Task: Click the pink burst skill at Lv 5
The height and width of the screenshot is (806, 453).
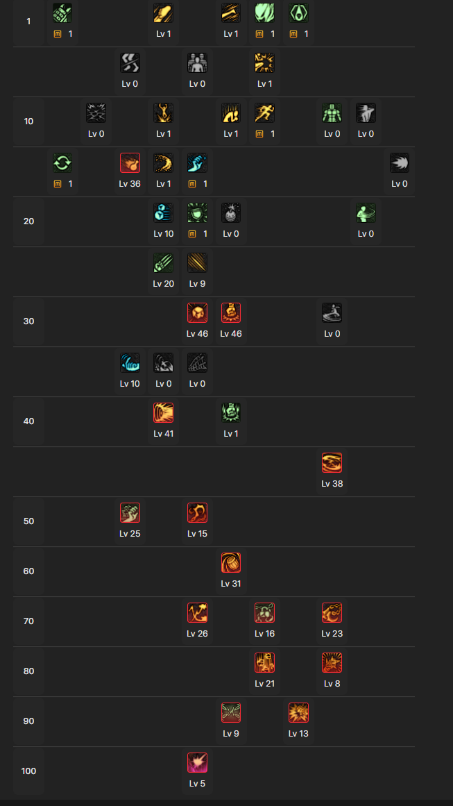Action: (198, 763)
